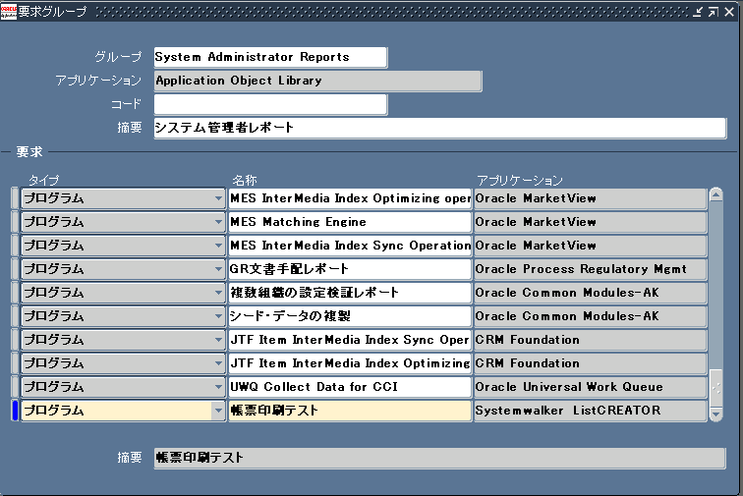Open type dropdown for MES Matching Engine row
743x496 pixels.
coord(218,222)
